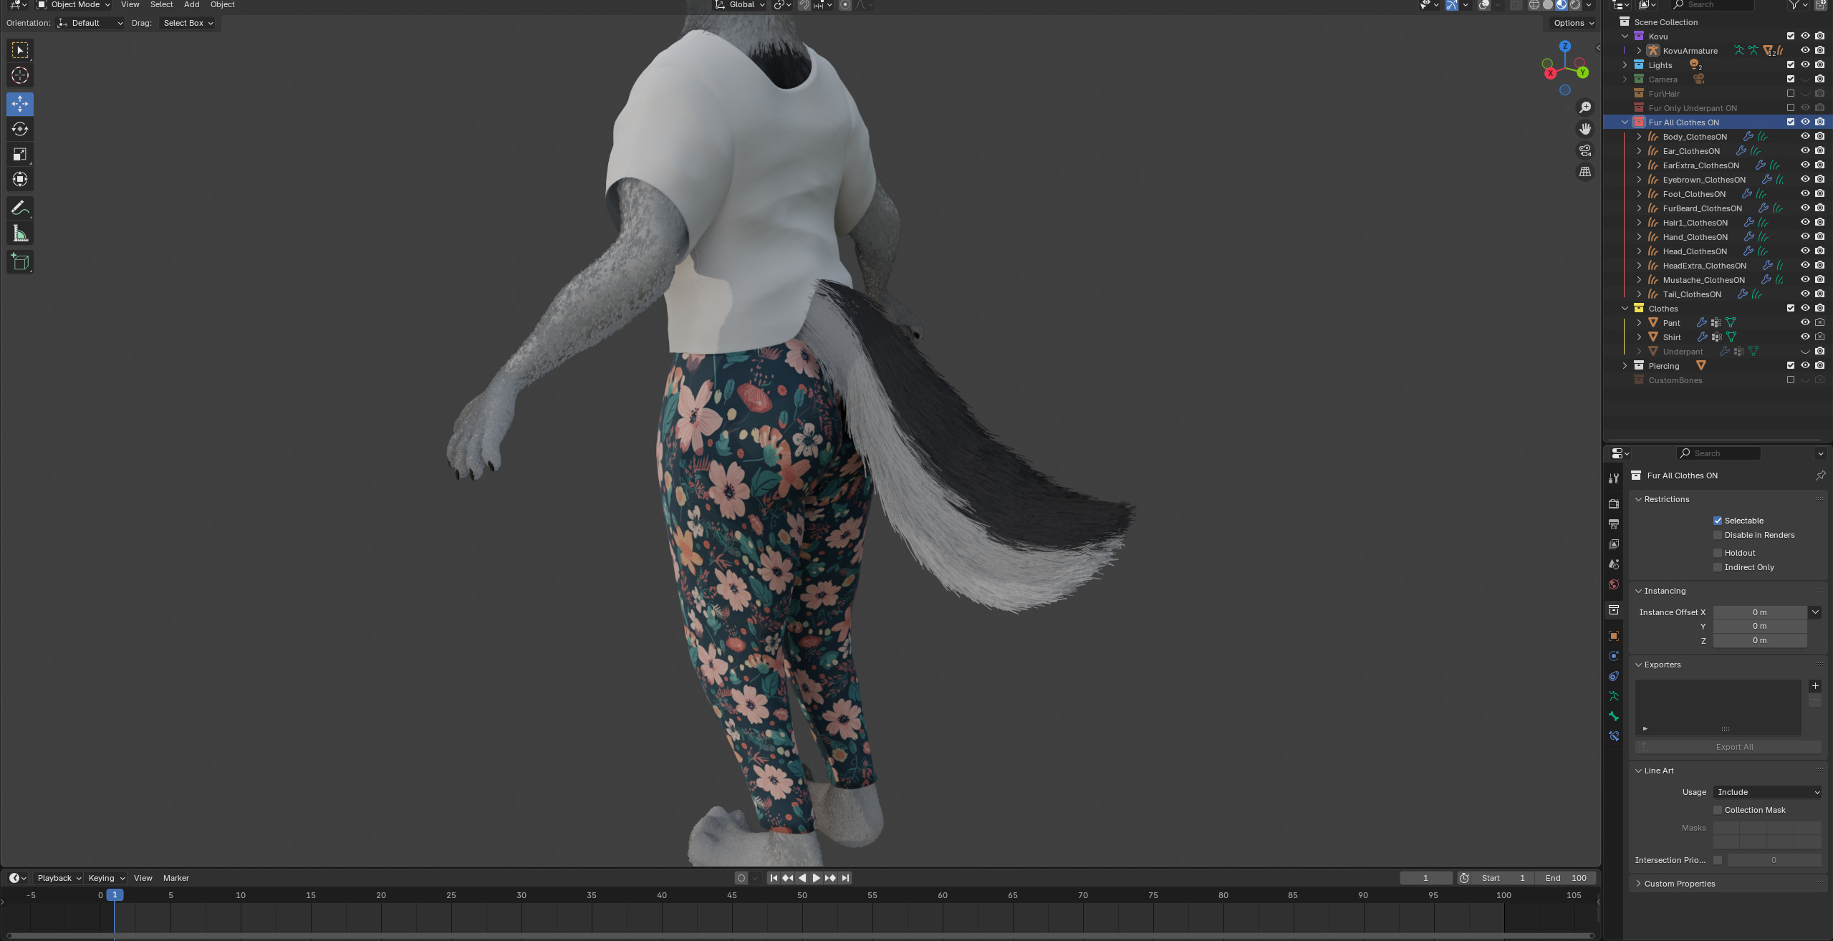Open the Drag Select Box dropdown
The width and height of the screenshot is (1833, 941).
pos(188,23)
